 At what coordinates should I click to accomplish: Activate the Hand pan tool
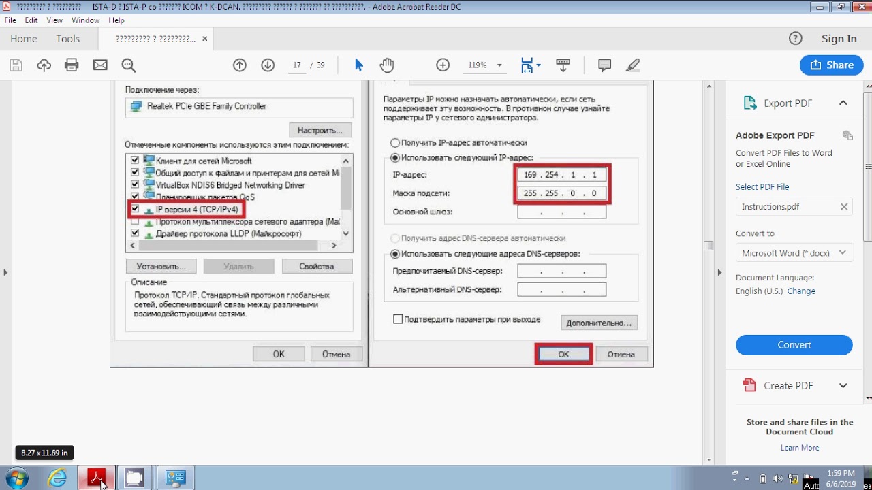387,65
